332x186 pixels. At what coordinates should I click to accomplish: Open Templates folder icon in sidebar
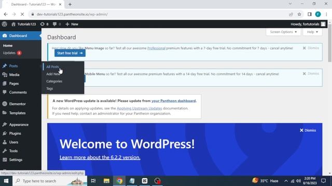[x=5, y=113]
